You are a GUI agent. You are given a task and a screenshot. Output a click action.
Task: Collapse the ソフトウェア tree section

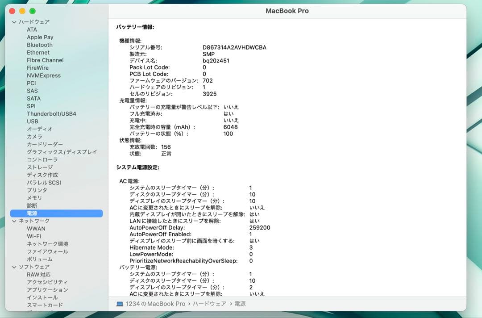[14, 266]
